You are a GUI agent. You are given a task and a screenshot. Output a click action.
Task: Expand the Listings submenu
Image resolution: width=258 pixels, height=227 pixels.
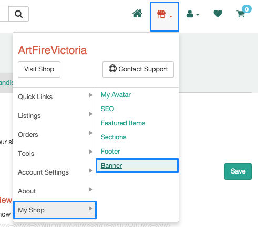(55, 115)
